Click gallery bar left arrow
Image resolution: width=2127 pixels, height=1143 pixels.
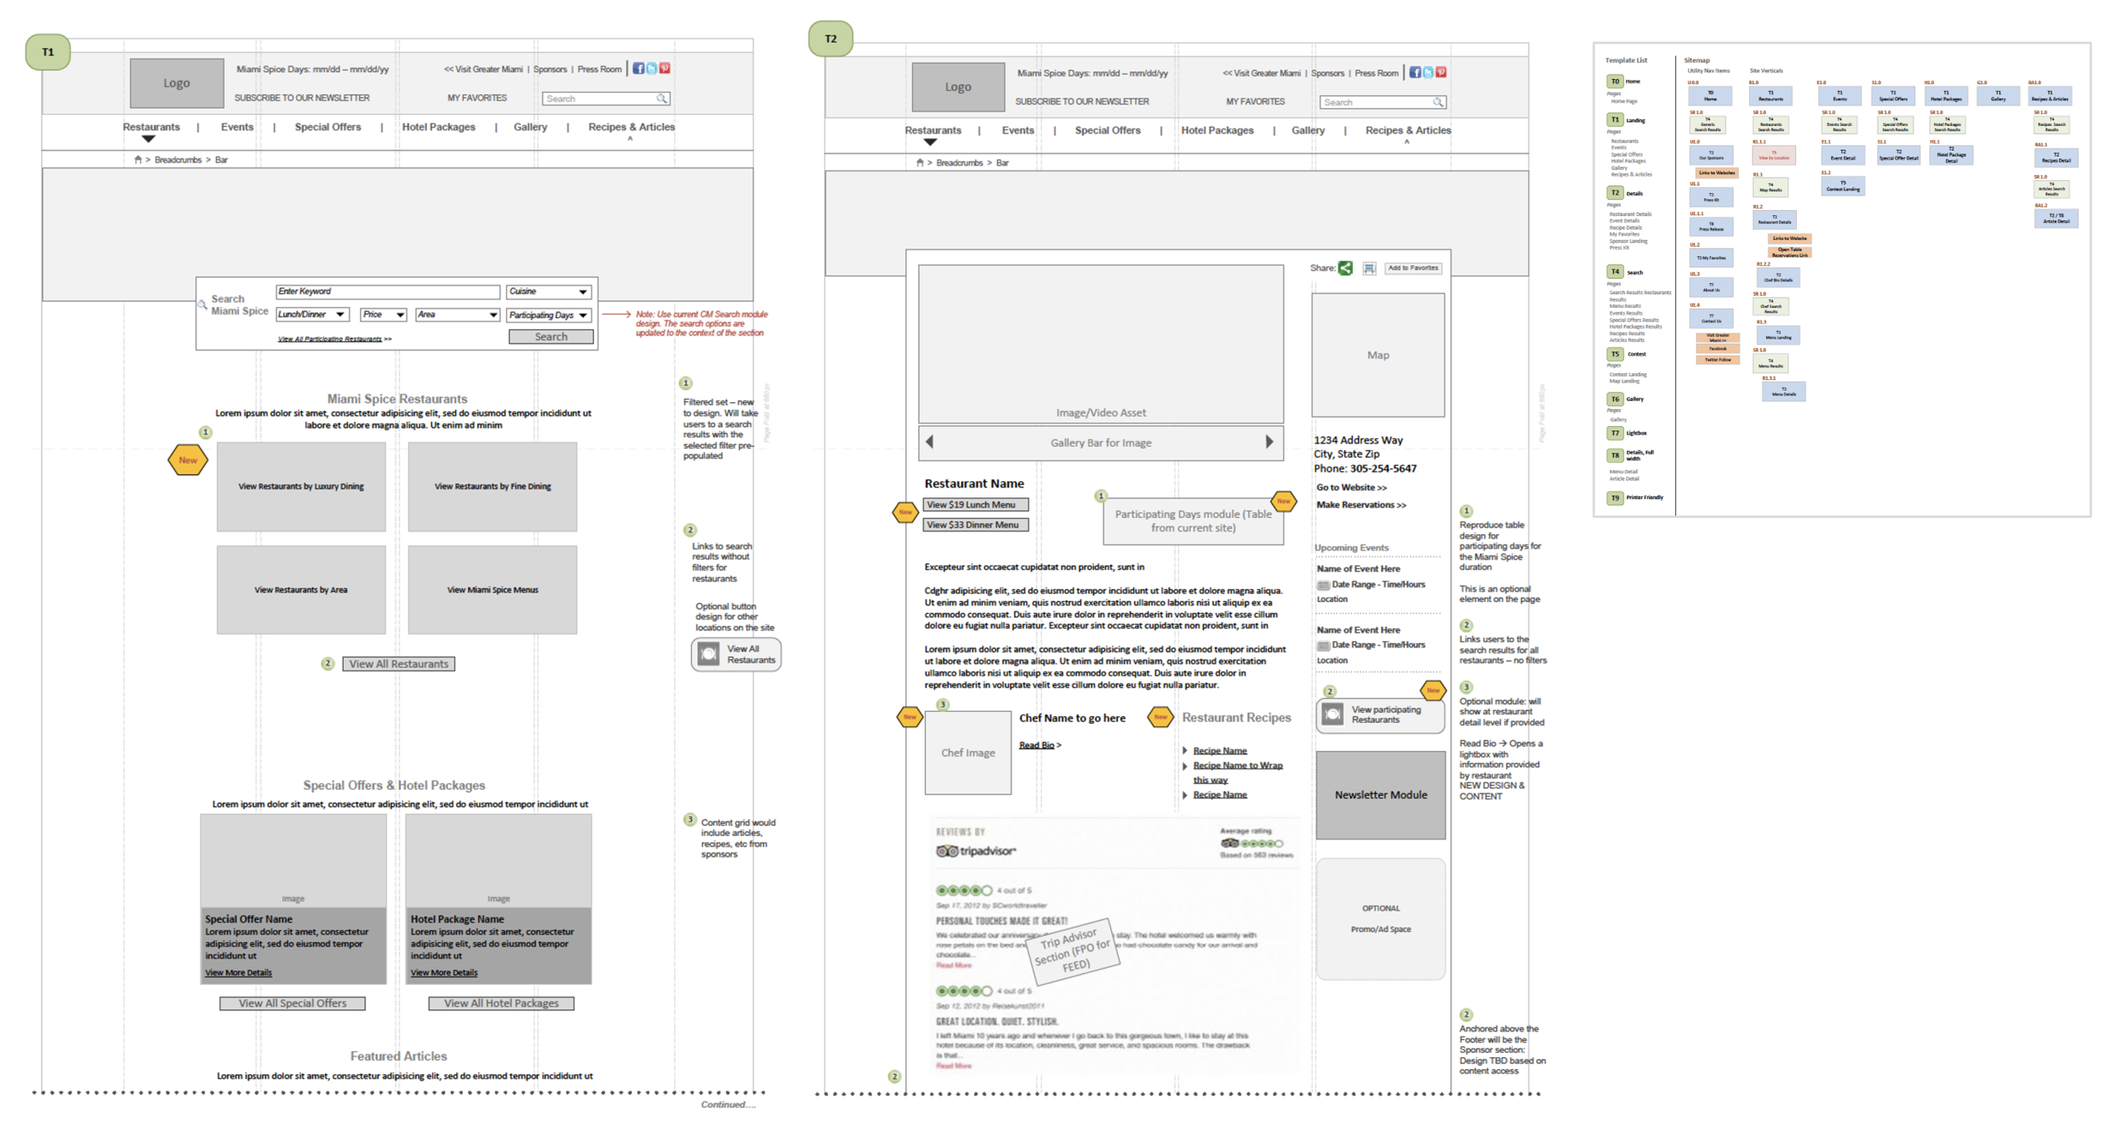tap(930, 442)
